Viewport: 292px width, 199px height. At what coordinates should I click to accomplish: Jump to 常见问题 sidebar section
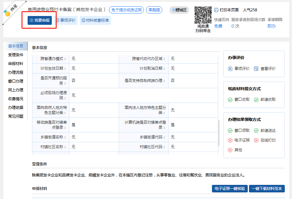click(x=16, y=116)
